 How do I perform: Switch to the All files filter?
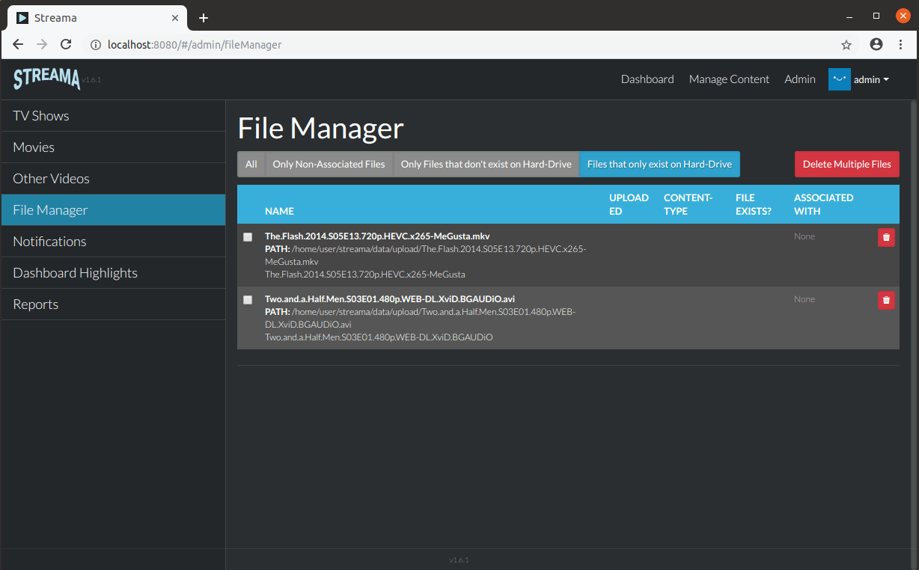coord(251,164)
